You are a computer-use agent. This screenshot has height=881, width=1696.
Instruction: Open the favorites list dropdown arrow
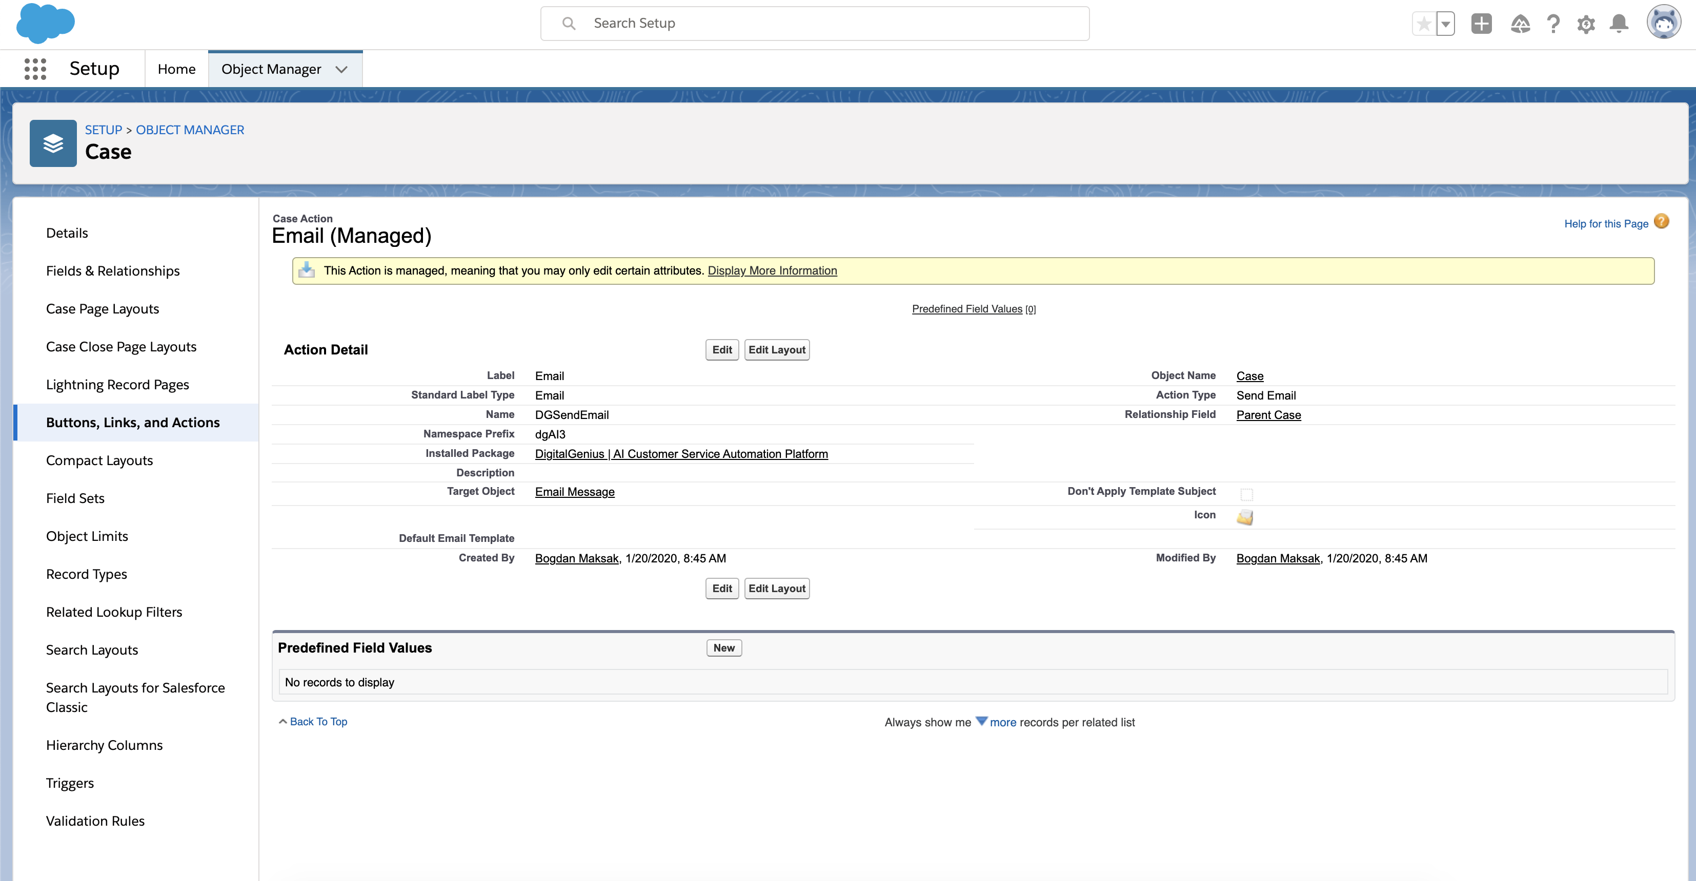coord(1445,25)
